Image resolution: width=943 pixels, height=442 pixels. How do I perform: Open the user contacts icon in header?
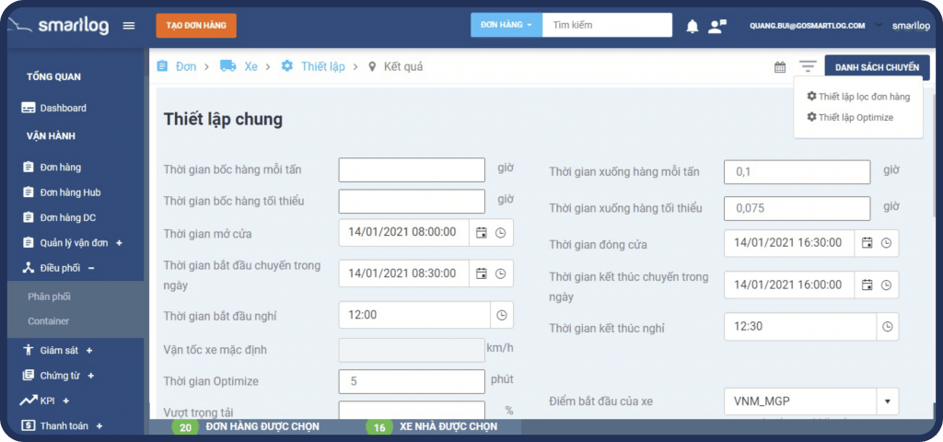[716, 27]
